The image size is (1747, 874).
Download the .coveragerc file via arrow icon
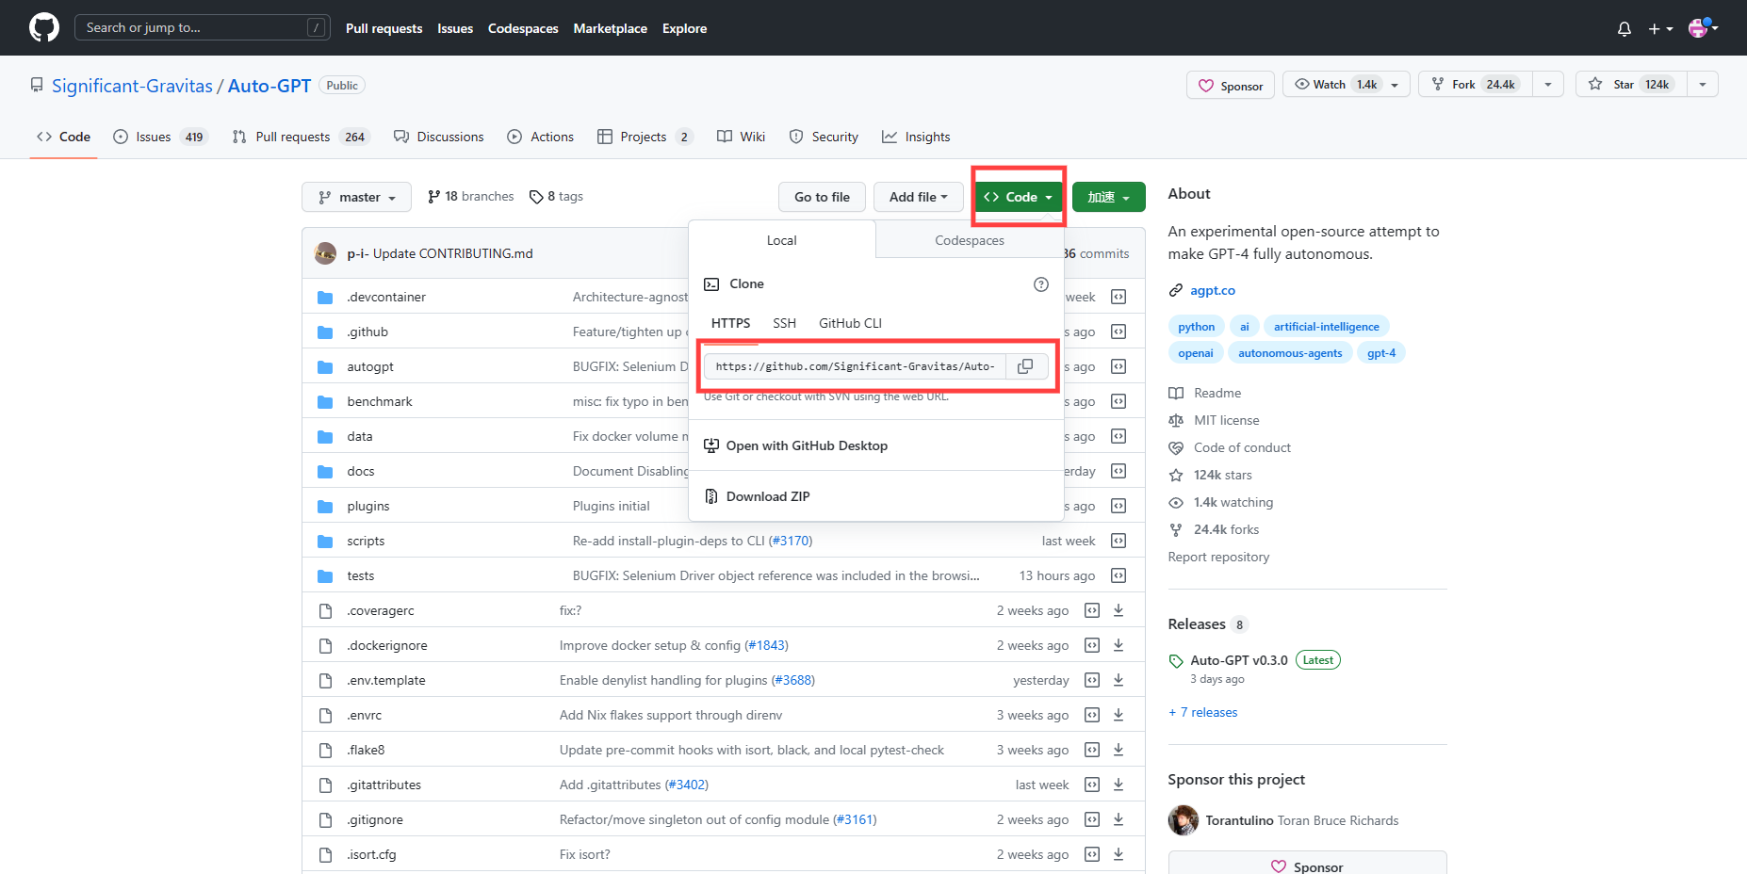[x=1118, y=610]
